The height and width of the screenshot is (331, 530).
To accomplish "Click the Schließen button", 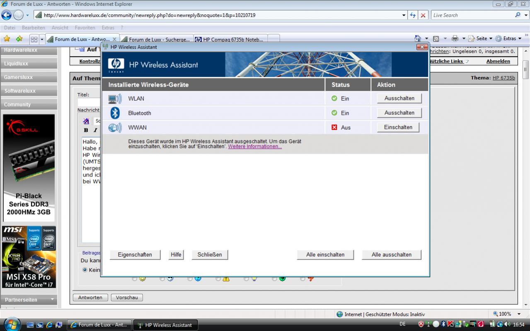I will coord(210,255).
